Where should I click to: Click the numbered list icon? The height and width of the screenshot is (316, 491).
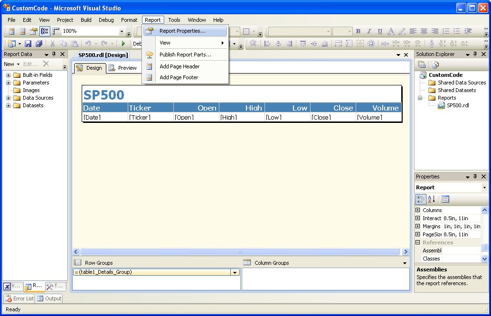coord(446,31)
